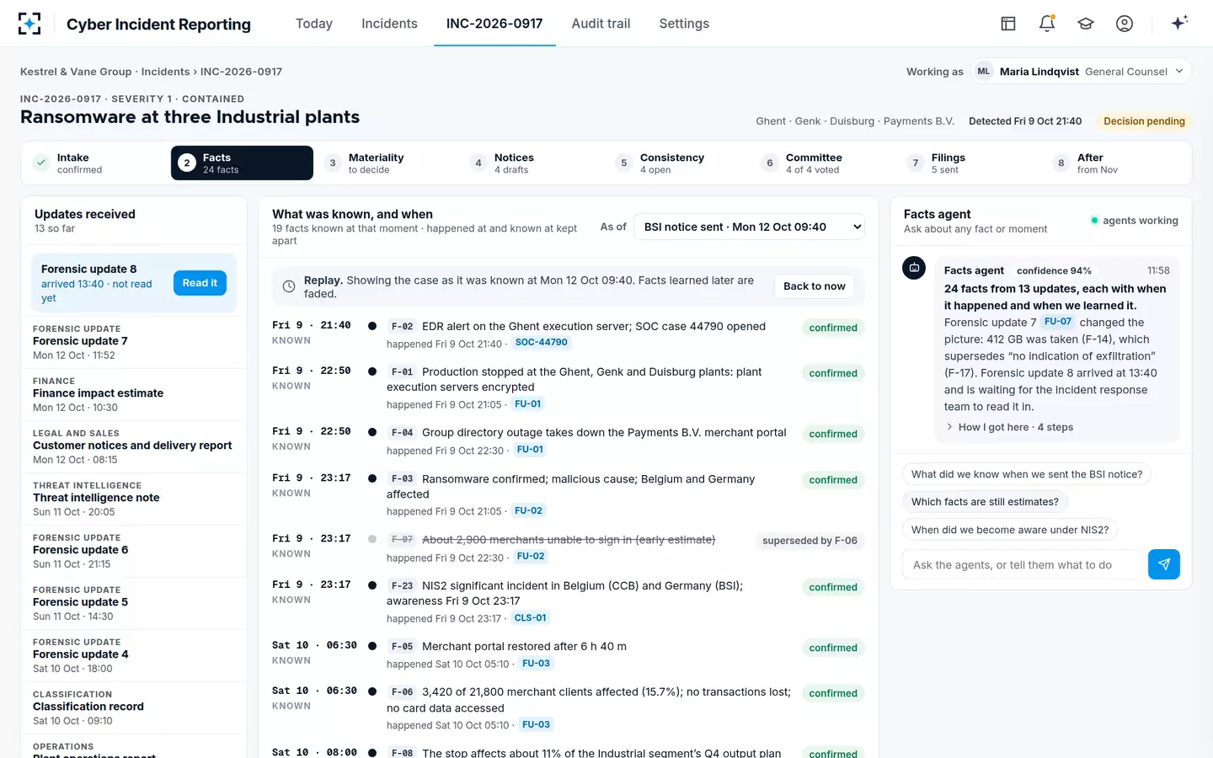Image resolution: width=1213 pixels, height=758 pixels.
Task: Go to step 5 Consistency
Action: tap(679, 163)
